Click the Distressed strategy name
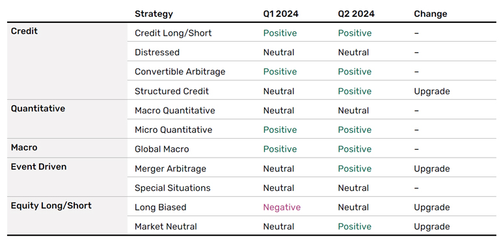This screenshot has width=501, height=241. coord(157,52)
